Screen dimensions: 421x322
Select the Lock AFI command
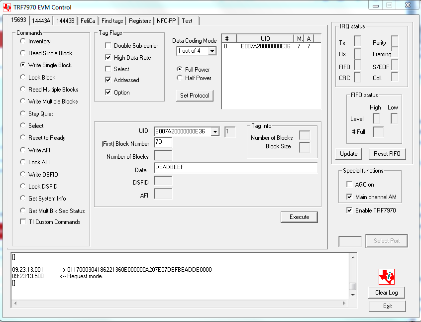click(22, 162)
